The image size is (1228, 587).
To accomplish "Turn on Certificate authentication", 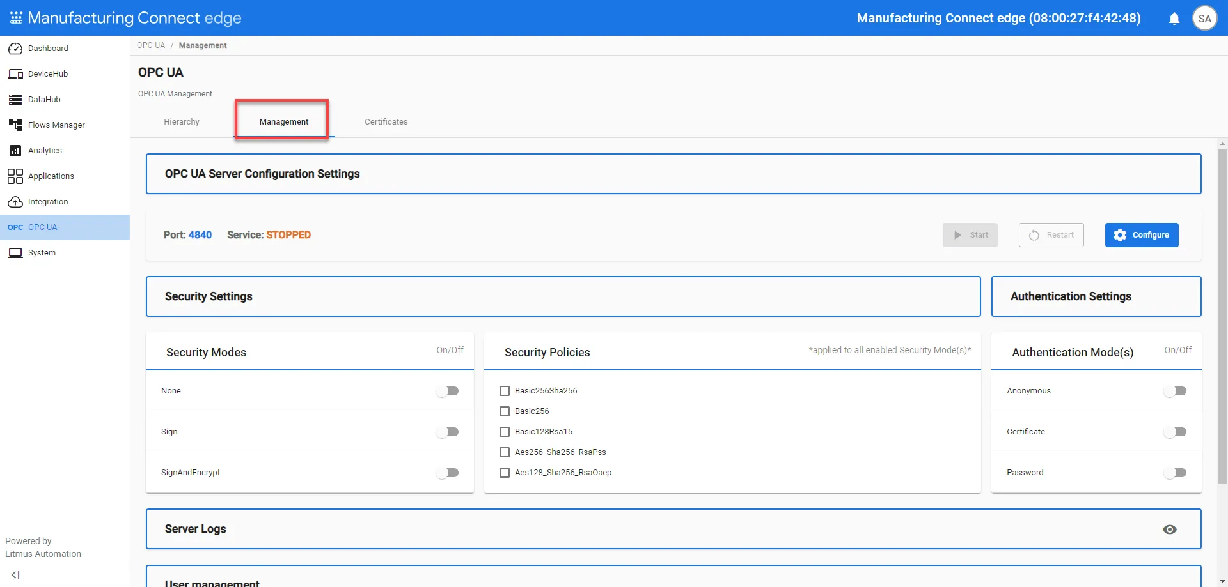I will click(x=1176, y=432).
